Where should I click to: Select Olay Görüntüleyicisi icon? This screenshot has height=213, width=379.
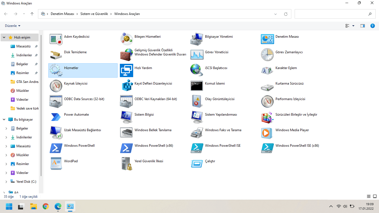pyautogui.click(x=197, y=101)
